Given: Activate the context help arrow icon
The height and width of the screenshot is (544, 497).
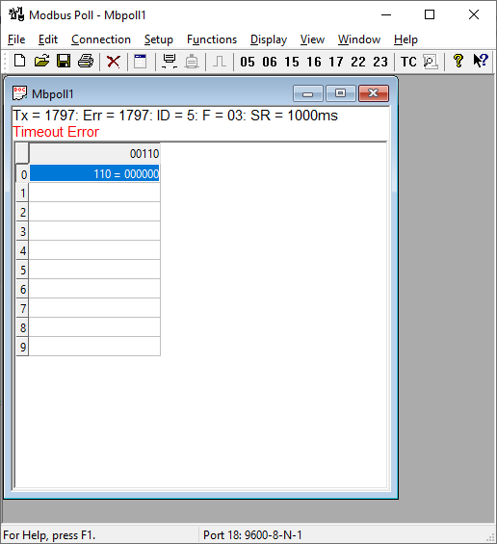Looking at the screenshot, I should tap(481, 61).
